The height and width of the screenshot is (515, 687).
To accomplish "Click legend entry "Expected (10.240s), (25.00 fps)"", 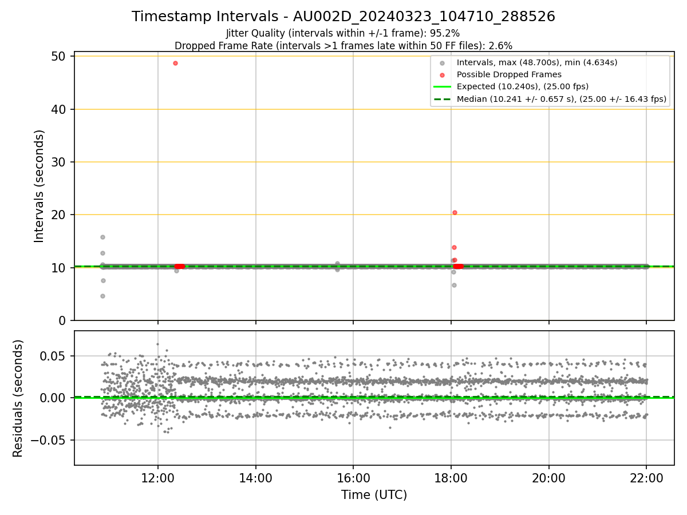I will click(x=522, y=86).
